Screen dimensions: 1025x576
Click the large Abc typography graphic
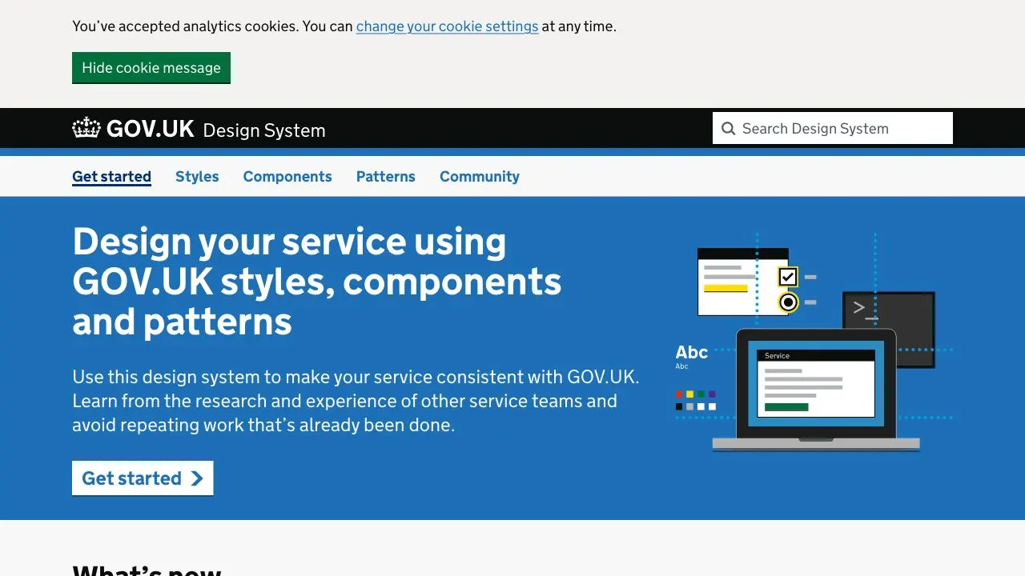[691, 352]
